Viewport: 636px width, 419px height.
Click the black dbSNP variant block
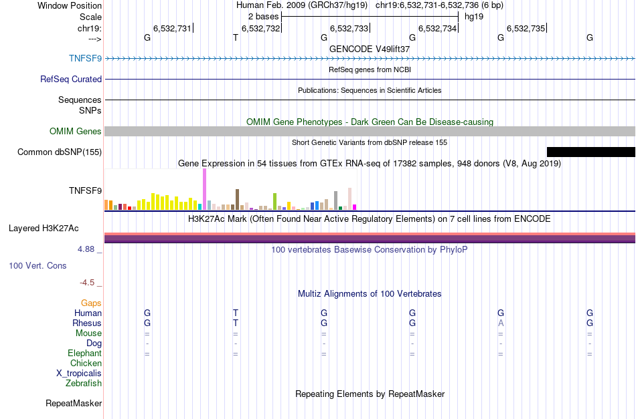(x=591, y=152)
